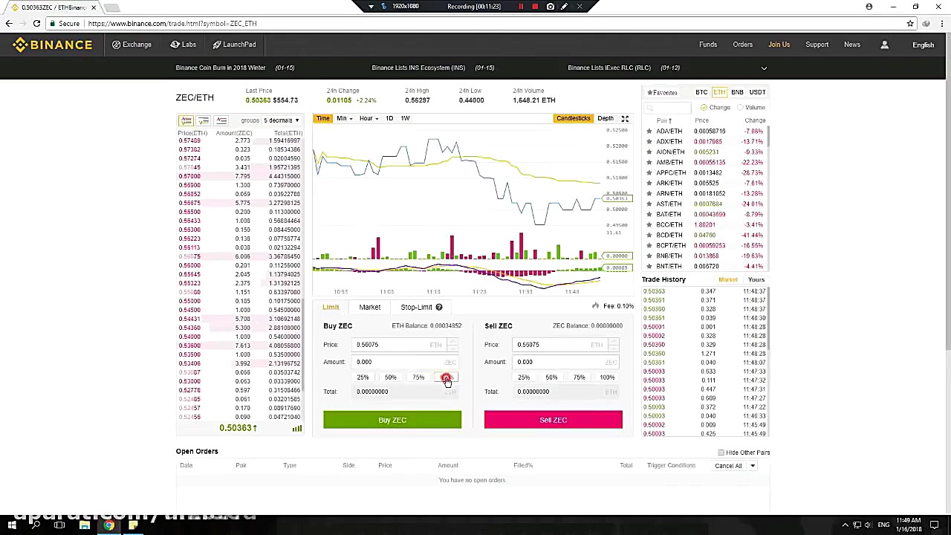The image size is (951, 535).
Task: Open the Funds menu link
Action: click(x=708, y=45)
